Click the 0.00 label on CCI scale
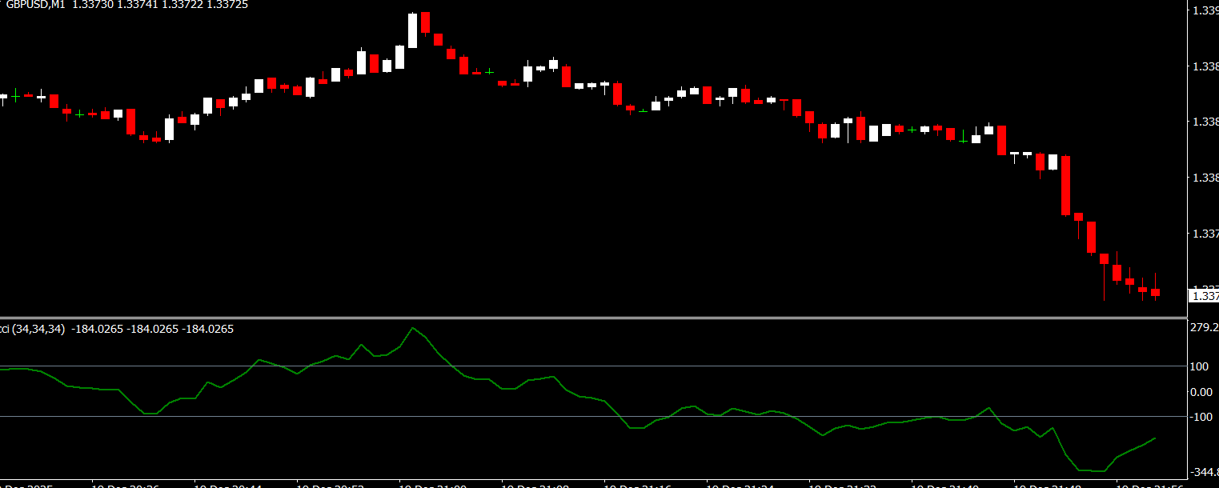This screenshot has height=488, width=1219. point(1201,392)
